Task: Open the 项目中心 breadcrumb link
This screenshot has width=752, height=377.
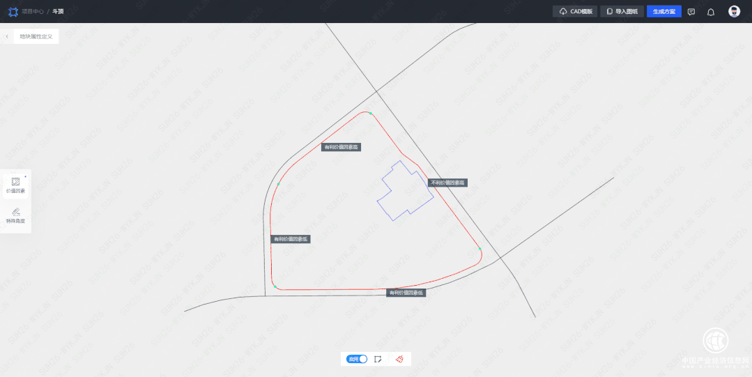Action: 33,12
